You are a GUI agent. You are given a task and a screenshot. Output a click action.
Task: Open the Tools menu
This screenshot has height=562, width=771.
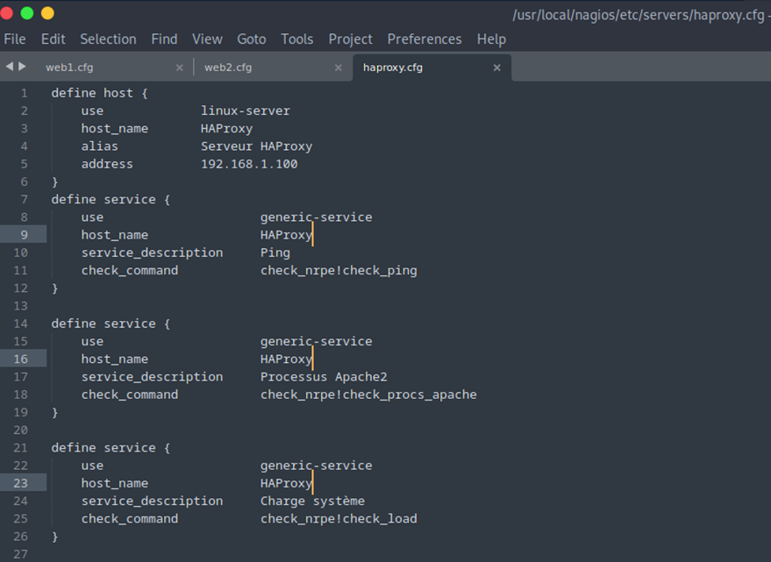pyautogui.click(x=297, y=39)
